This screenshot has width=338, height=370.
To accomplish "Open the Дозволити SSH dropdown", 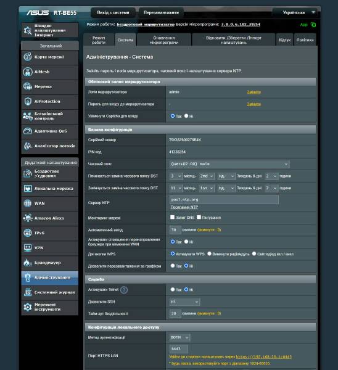I will [x=184, y=302].
